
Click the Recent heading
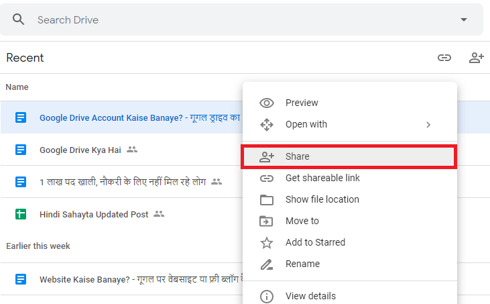pos(25,58)
